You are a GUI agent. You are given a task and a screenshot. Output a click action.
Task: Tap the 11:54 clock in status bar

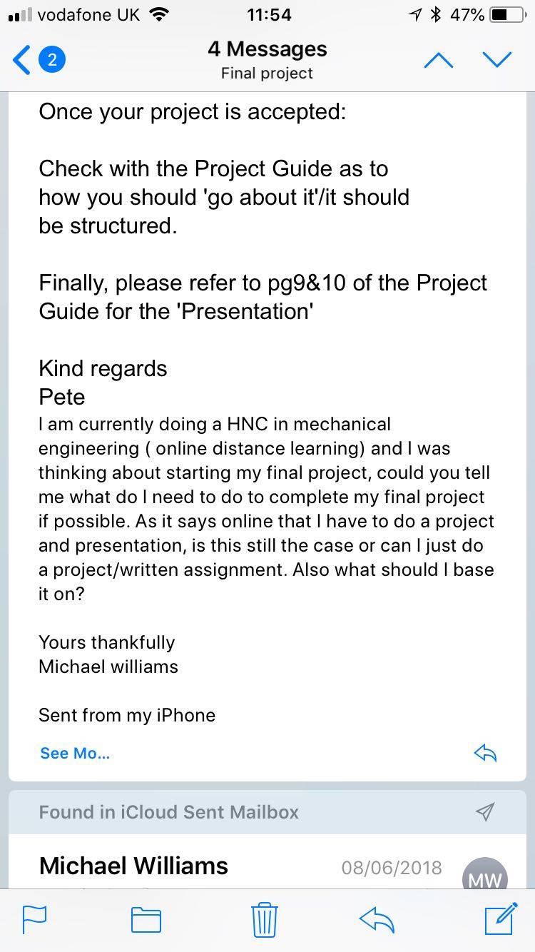coord(268,14)
